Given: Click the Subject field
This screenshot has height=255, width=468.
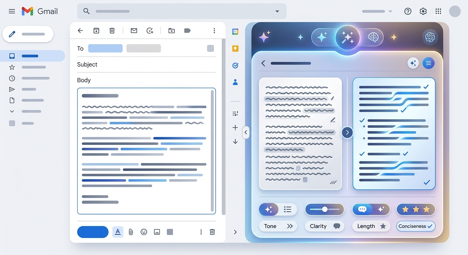Looking at the screenshot, I should click(146, 64).
